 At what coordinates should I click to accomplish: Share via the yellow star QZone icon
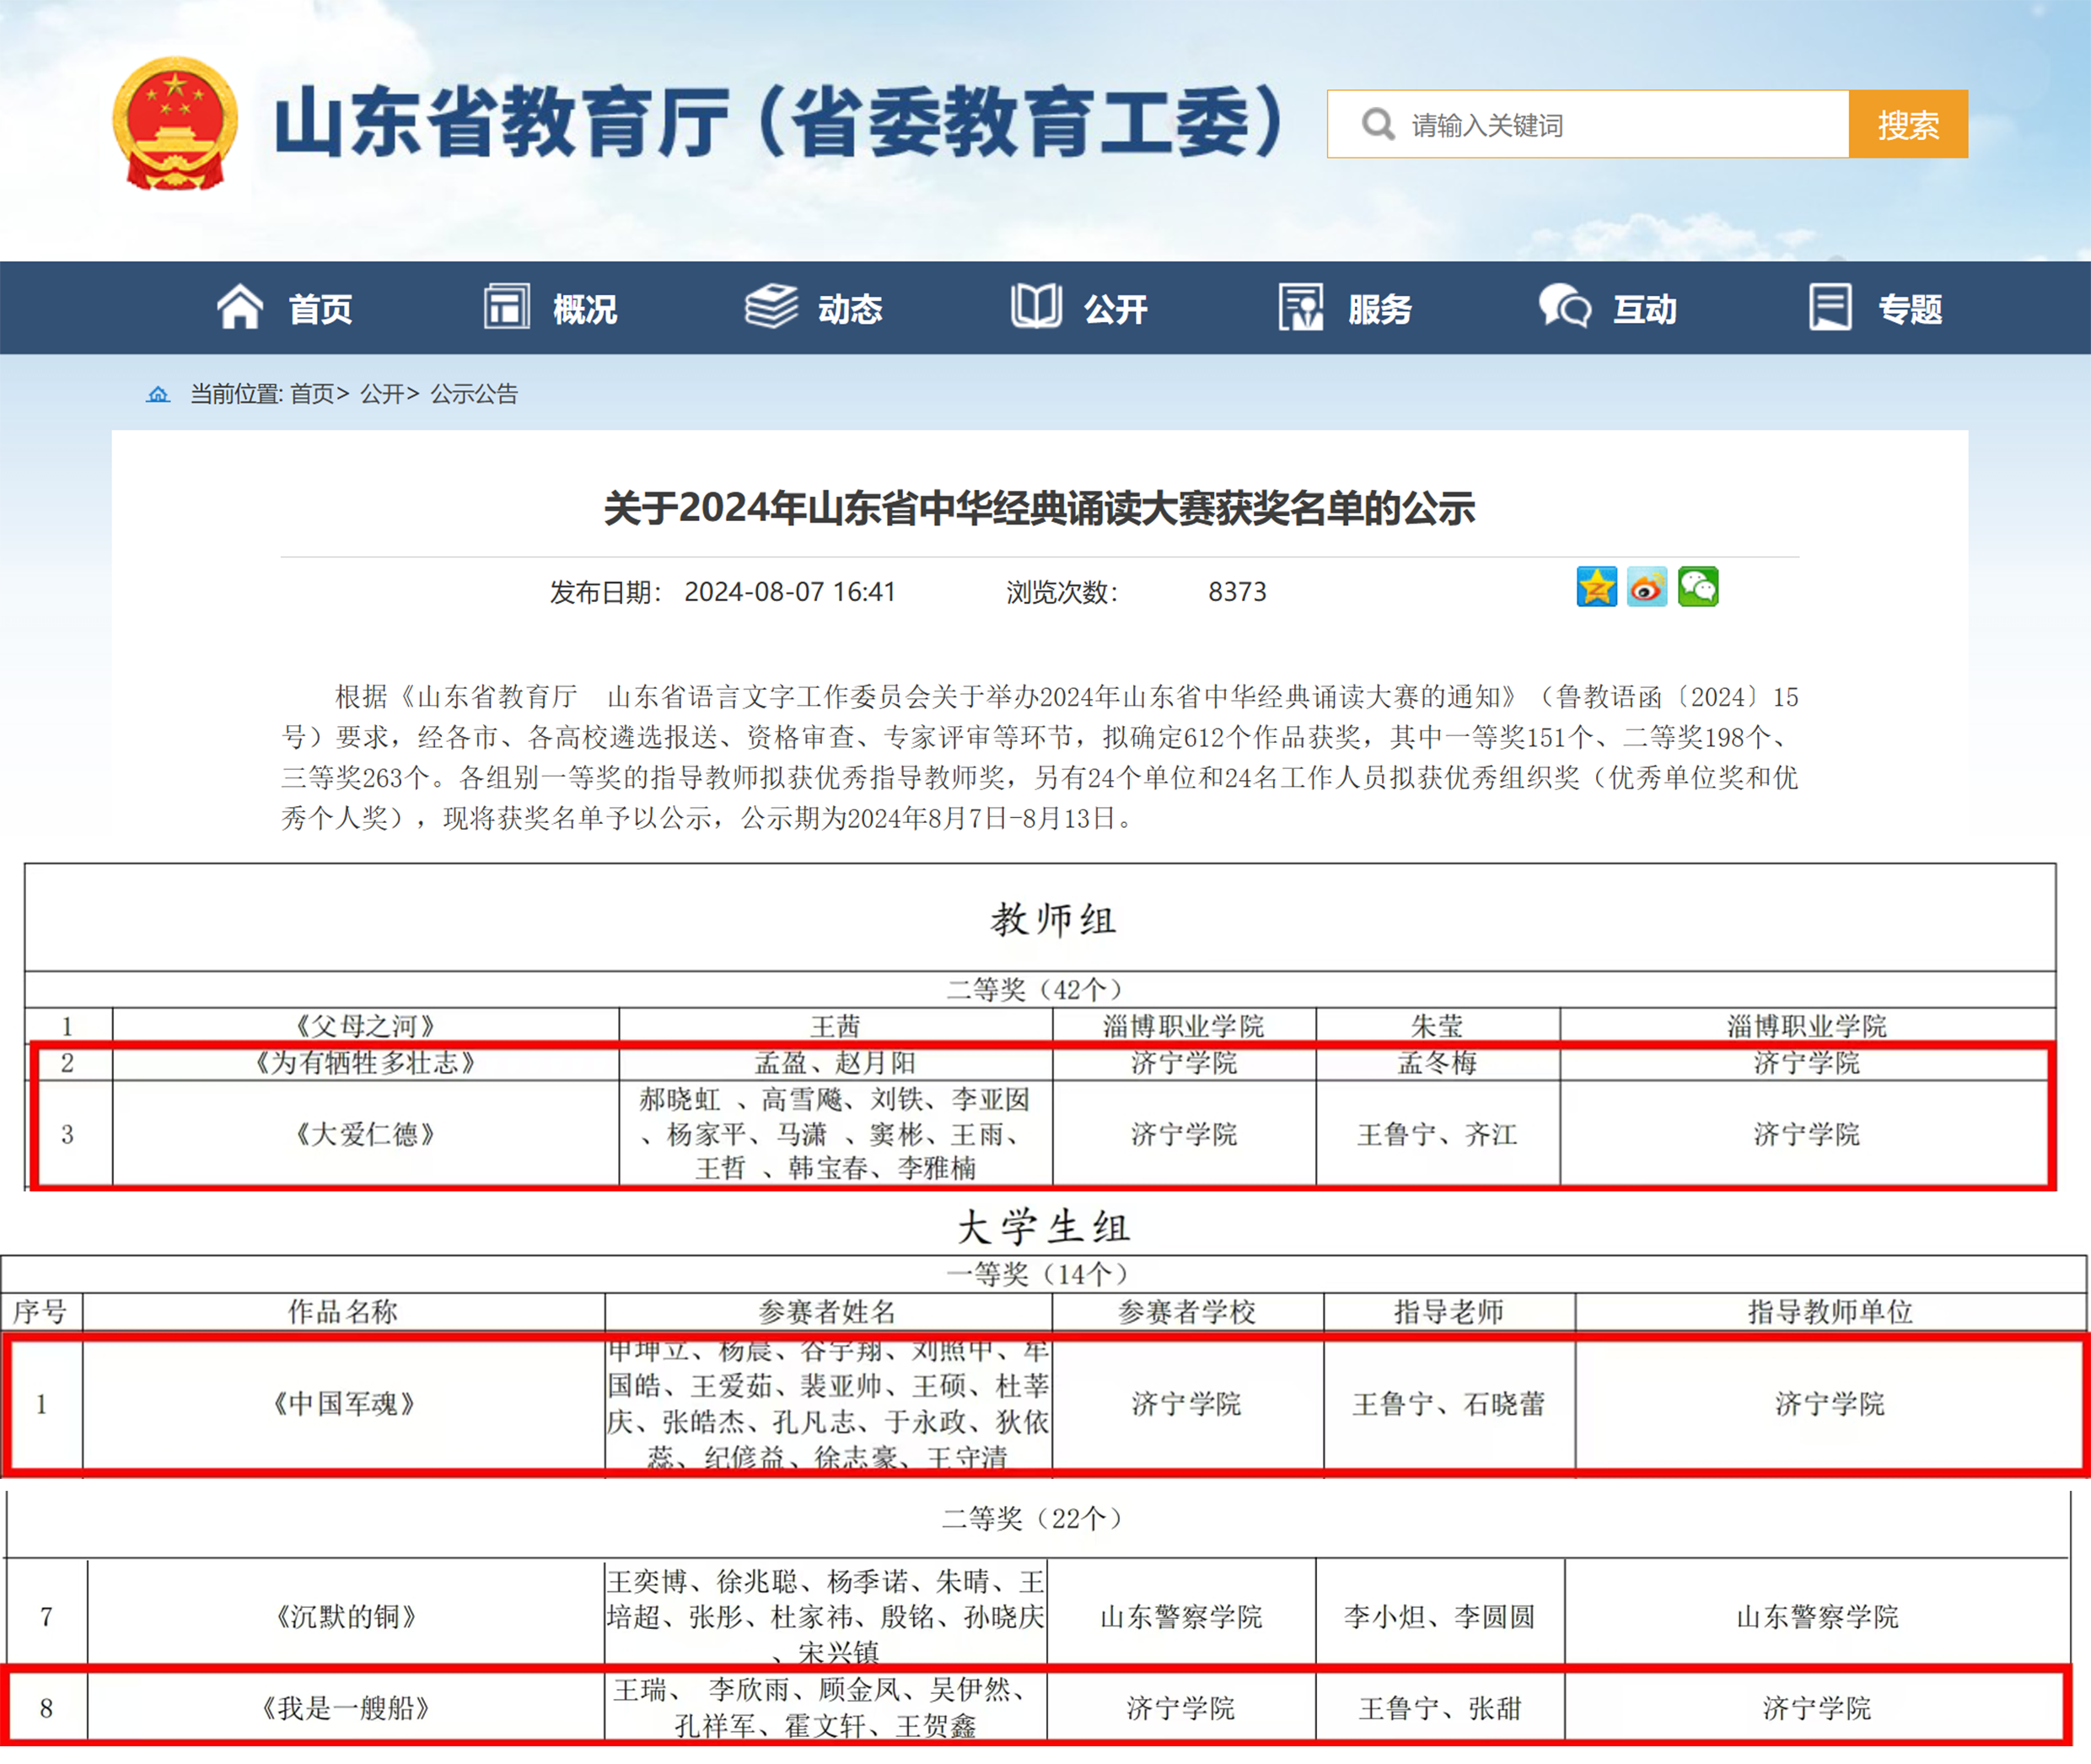coord(1596,587)
